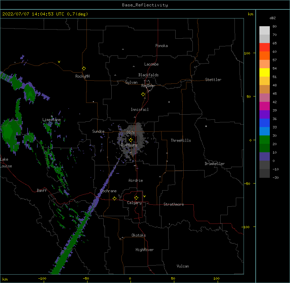
Task: Select the white caret right of Calgary label
Action: coord(147,203)
